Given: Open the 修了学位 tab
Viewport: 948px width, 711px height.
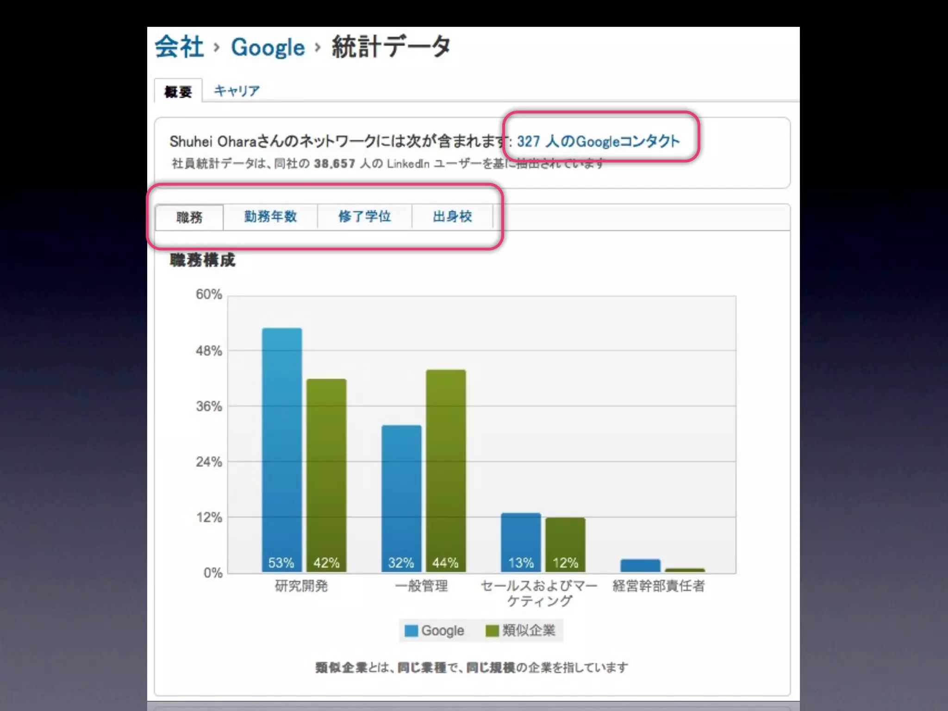Looking at the screenshot, I should coord(365,217).
